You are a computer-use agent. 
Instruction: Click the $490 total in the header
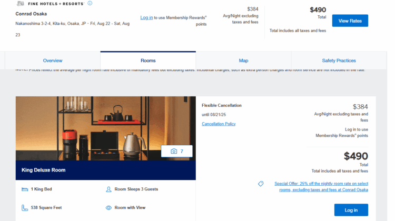click(318, 10)
